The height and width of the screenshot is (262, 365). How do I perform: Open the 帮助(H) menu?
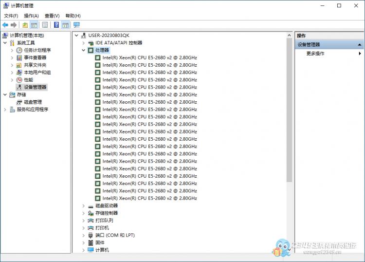click(73, 16)
